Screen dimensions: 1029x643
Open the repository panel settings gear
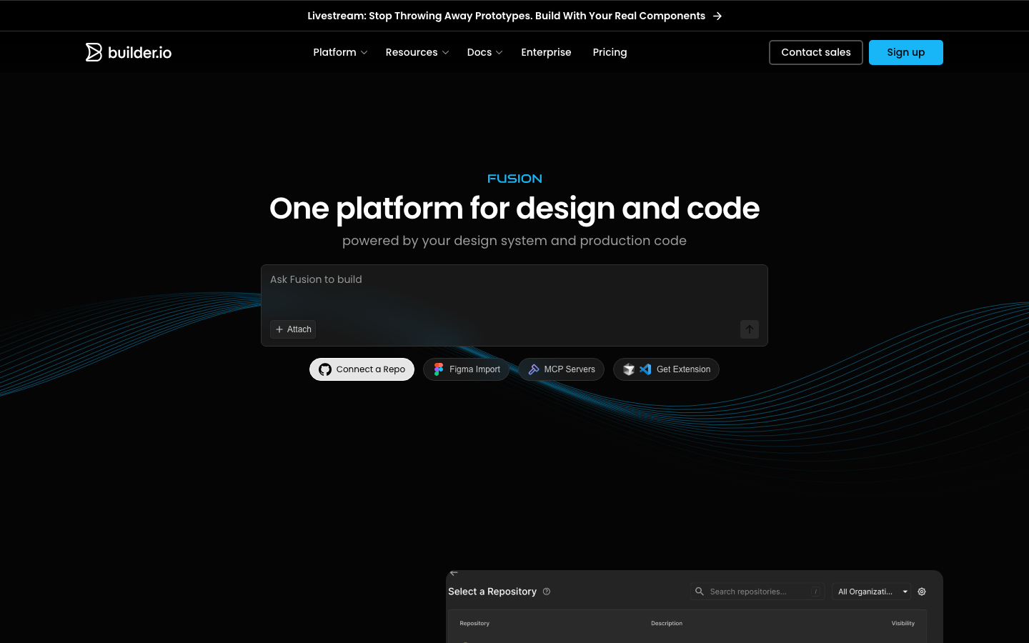coord(922,592)
